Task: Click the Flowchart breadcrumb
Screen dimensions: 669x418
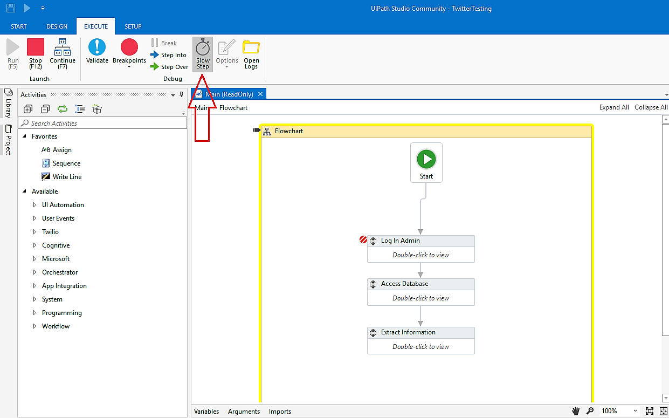Action: click(x=233, y=108)
